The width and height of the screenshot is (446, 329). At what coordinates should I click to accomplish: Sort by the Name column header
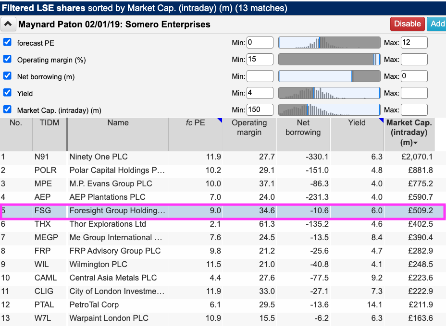click(x=118, y=134)
